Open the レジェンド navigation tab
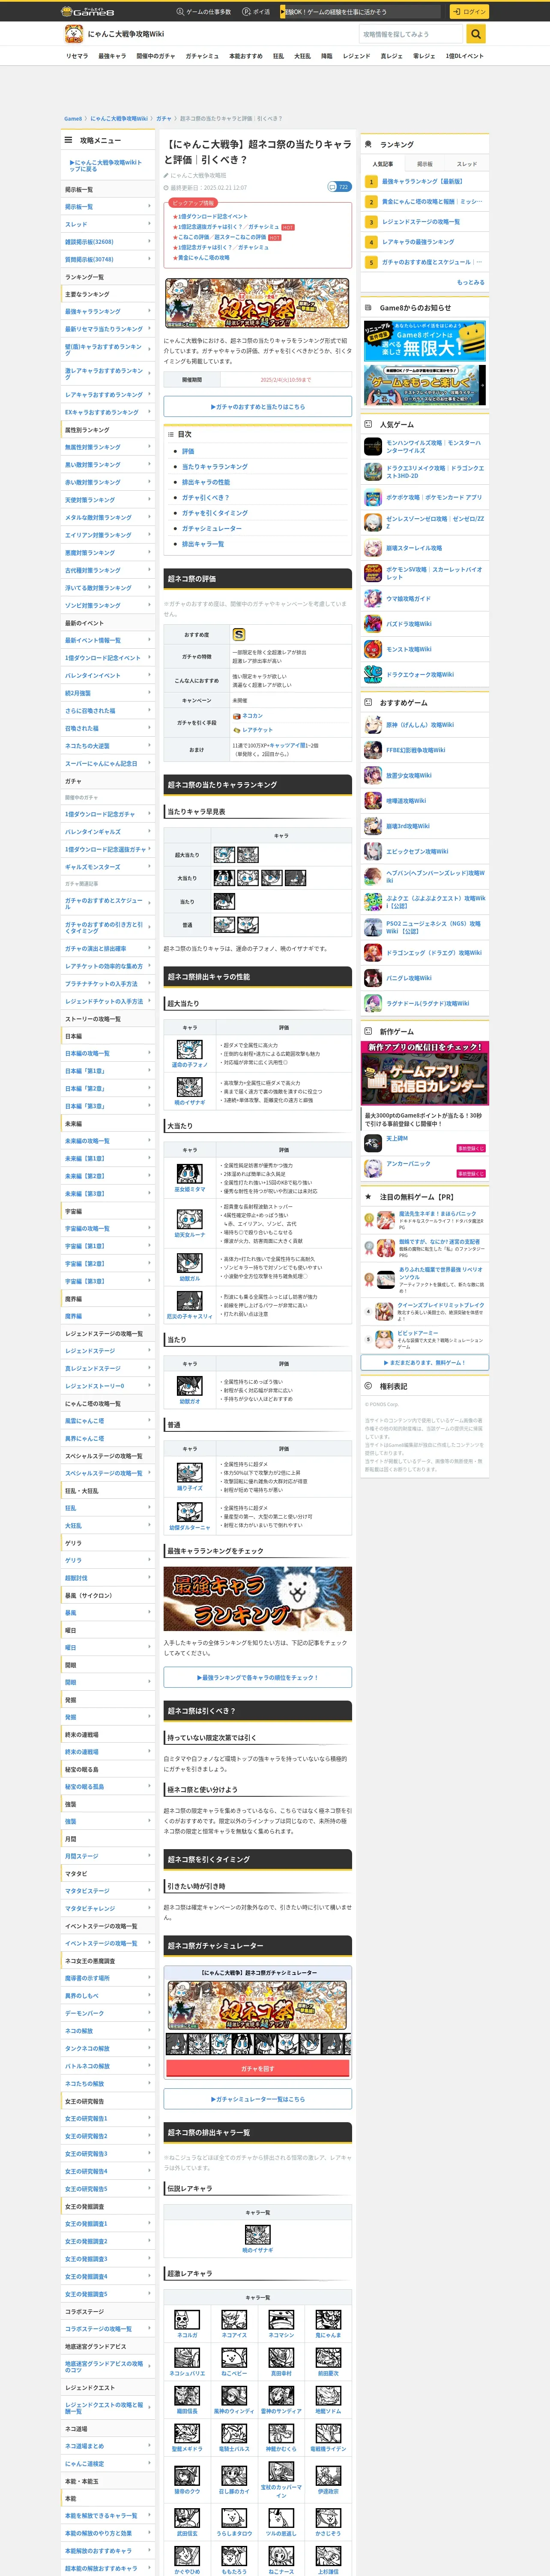Viewport: 550px width, 2576px height. [356, 56]
